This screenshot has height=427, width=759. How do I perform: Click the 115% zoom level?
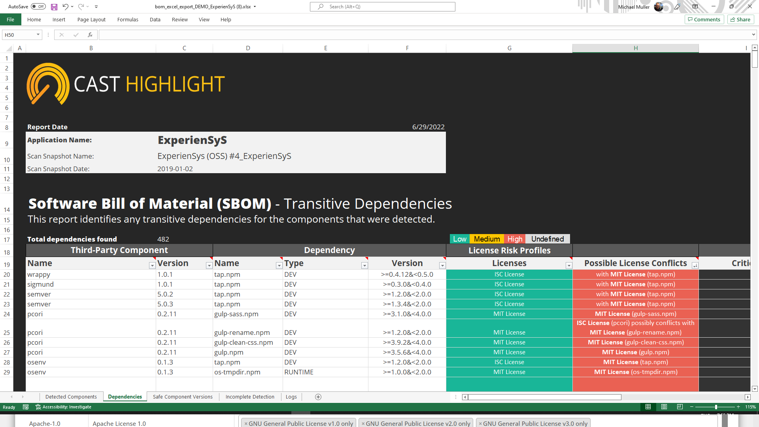pyautogui.click(x=750, y=407)
